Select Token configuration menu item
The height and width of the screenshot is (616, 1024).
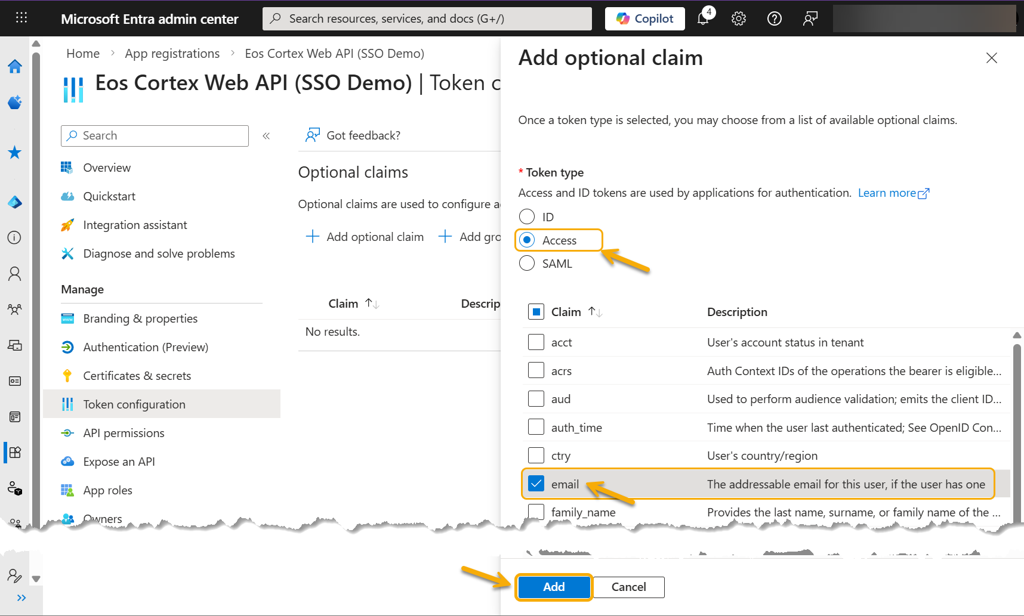click(162, 404)
